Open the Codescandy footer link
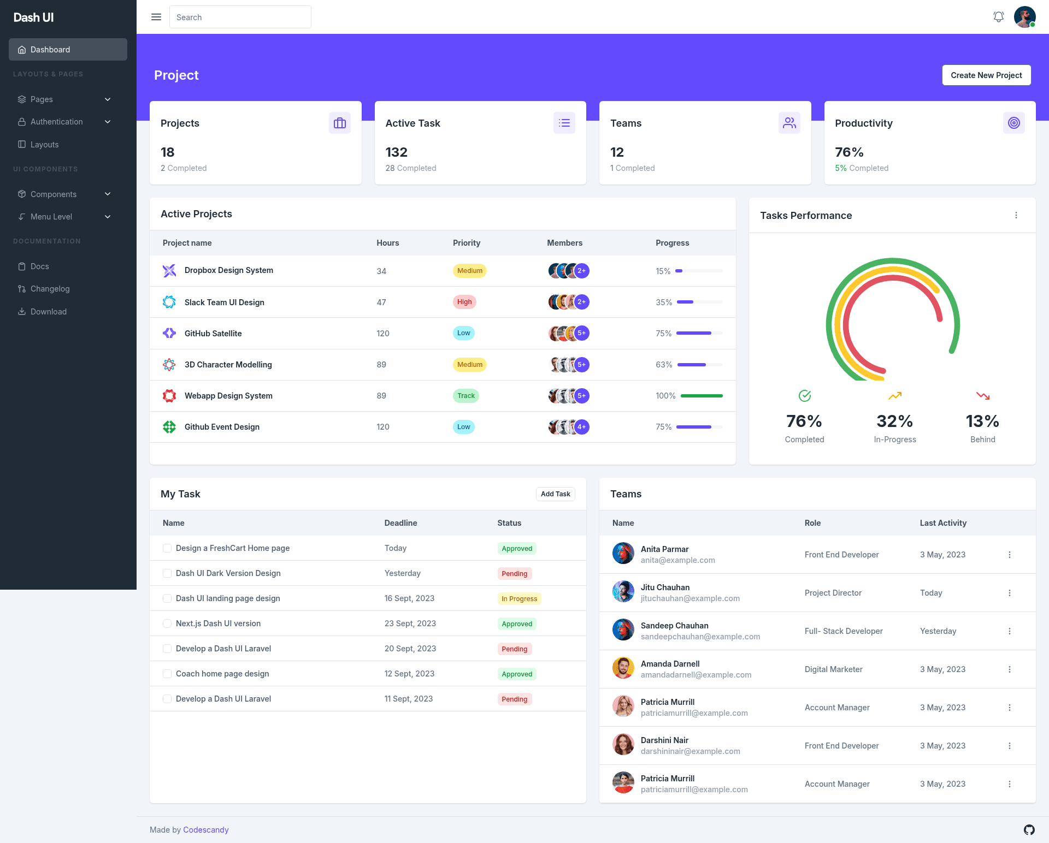1049x843 pixels. [x=205, y=830]
